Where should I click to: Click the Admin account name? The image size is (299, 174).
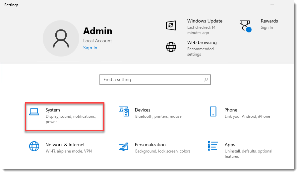(98, 31)
